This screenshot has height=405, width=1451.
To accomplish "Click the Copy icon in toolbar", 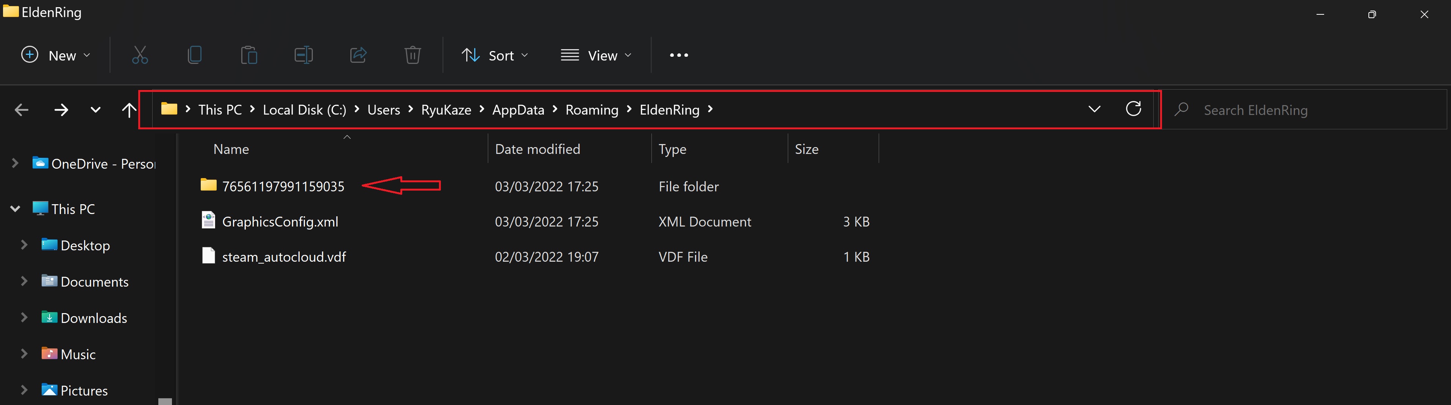I will (x=194, y=55).
